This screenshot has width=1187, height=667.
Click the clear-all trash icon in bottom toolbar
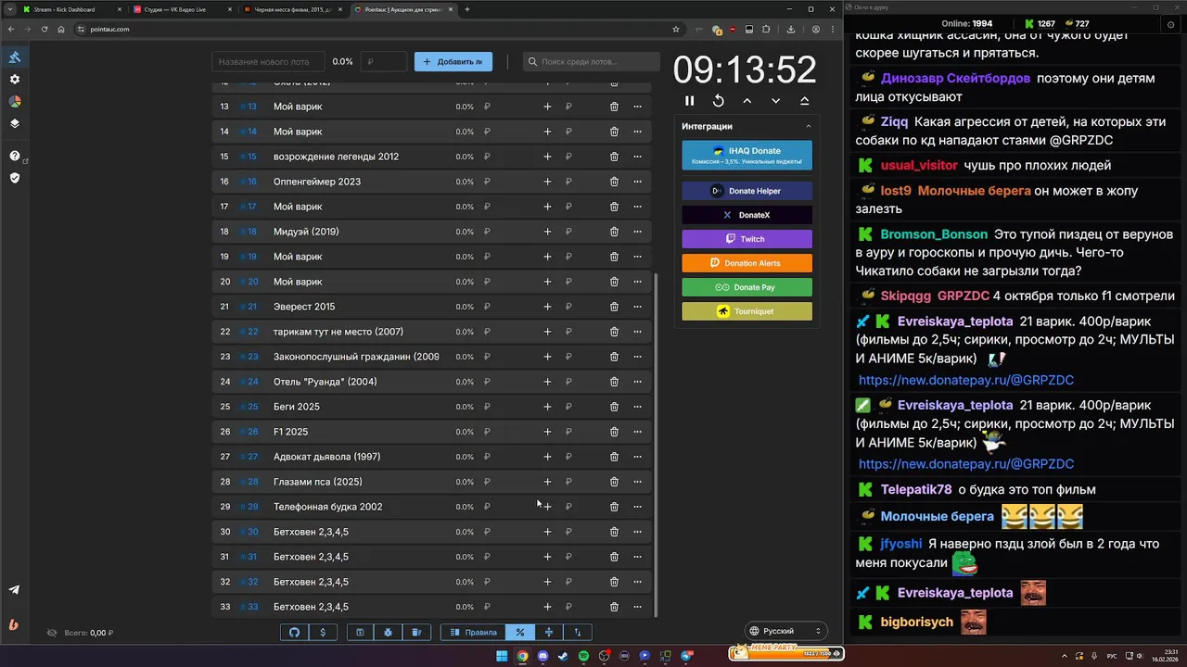(416, 632)
